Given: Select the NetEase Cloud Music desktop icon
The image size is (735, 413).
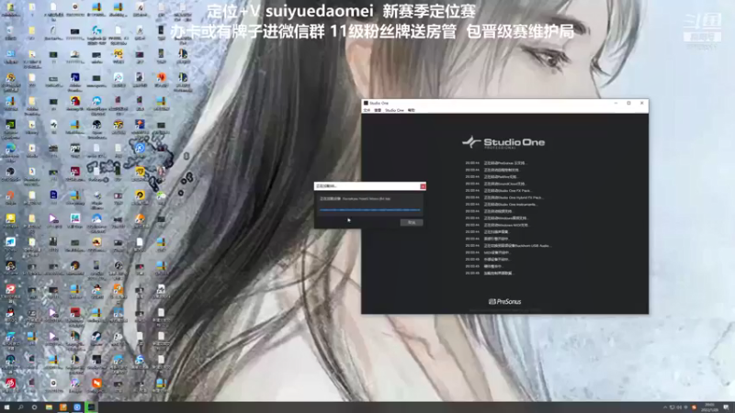Looking at the screenshot, I should tap(10, 386).
